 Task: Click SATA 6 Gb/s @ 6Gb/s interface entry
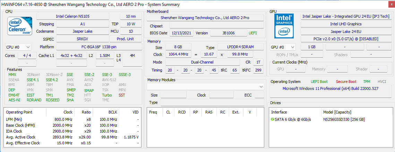pyautogui.click(x=293, y=119)
